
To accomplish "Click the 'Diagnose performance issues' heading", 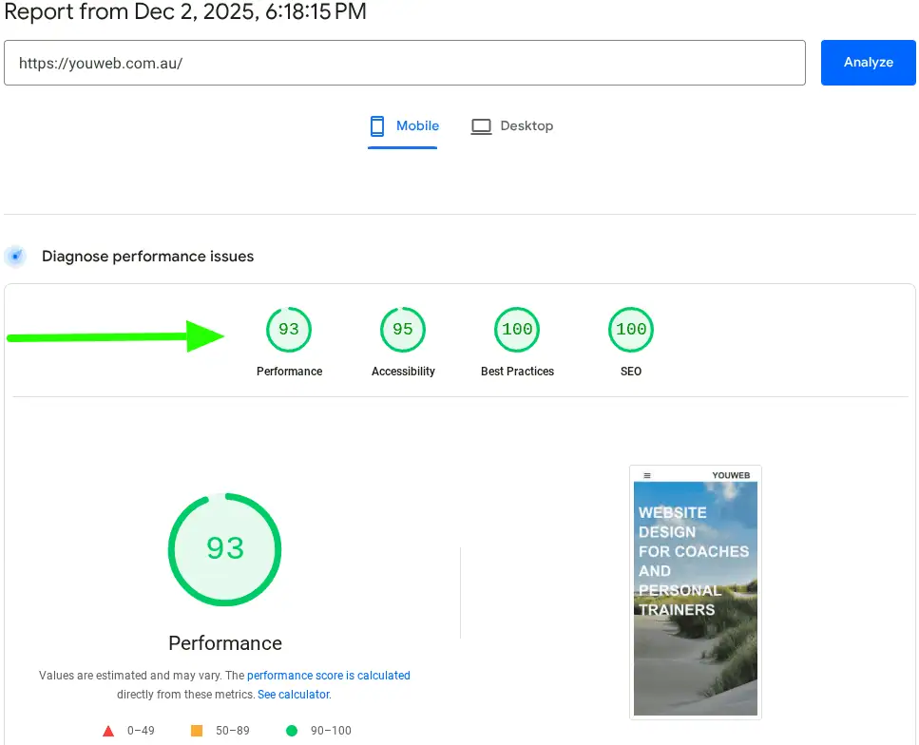I will point(147,257).
